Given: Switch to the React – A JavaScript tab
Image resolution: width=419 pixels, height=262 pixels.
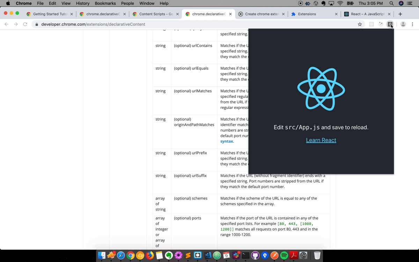Looking at the screenshot, I should [367, 14].
